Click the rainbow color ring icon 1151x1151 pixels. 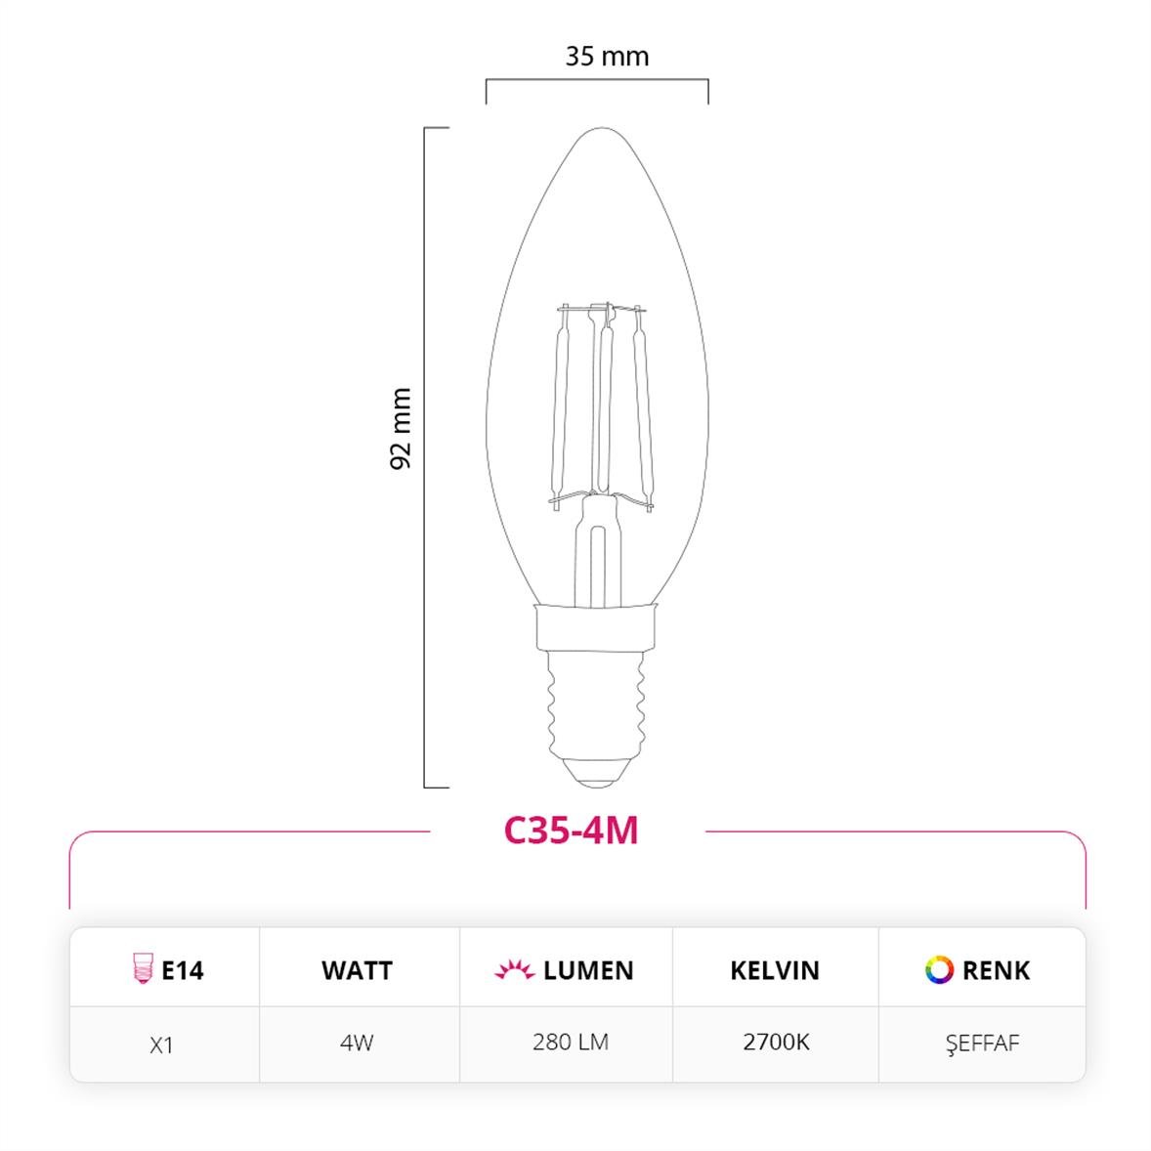(939, 969)
